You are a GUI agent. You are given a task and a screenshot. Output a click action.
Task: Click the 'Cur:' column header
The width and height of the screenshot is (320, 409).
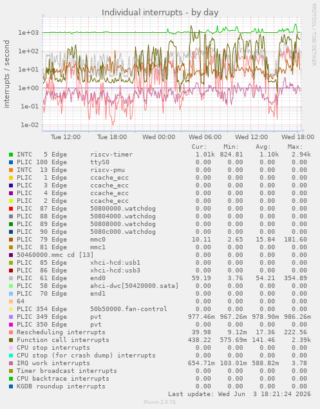click(199, 147)
